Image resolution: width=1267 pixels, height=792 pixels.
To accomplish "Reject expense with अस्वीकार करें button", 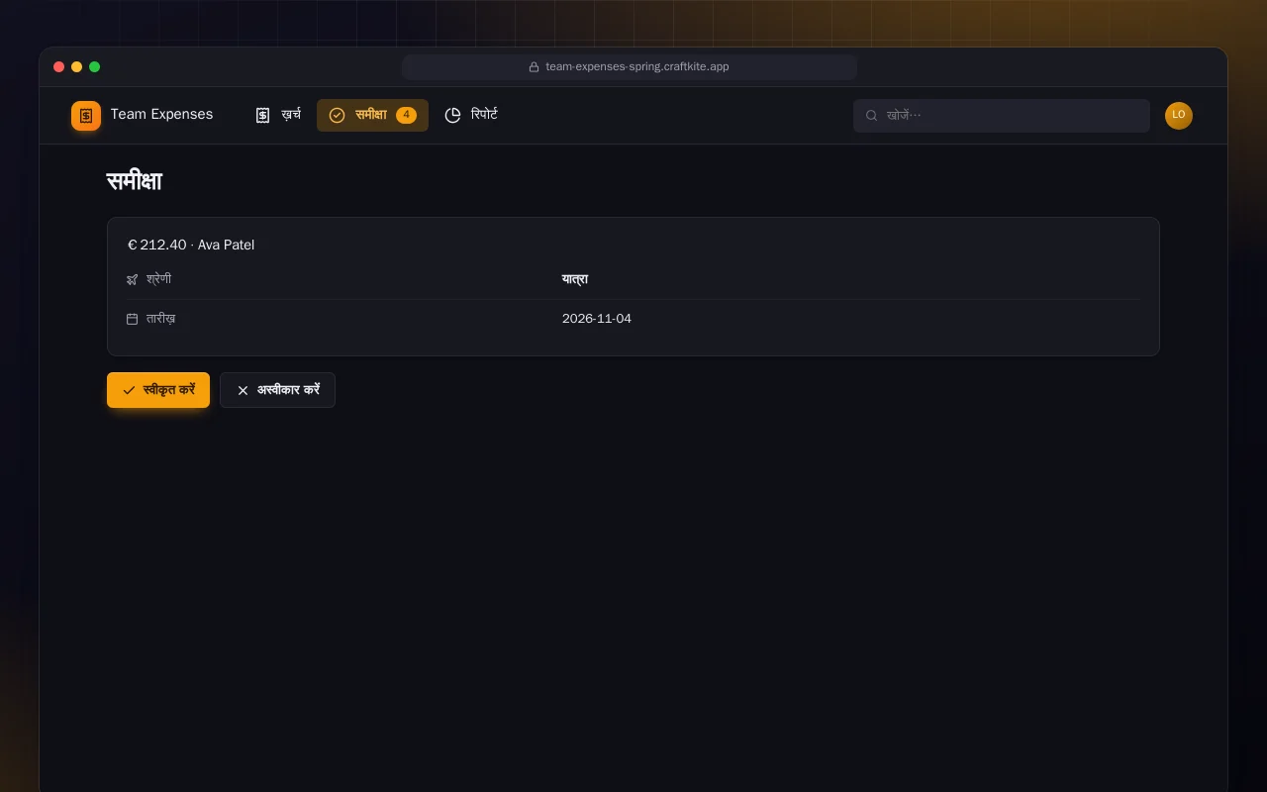I will [x=277, y=390].
